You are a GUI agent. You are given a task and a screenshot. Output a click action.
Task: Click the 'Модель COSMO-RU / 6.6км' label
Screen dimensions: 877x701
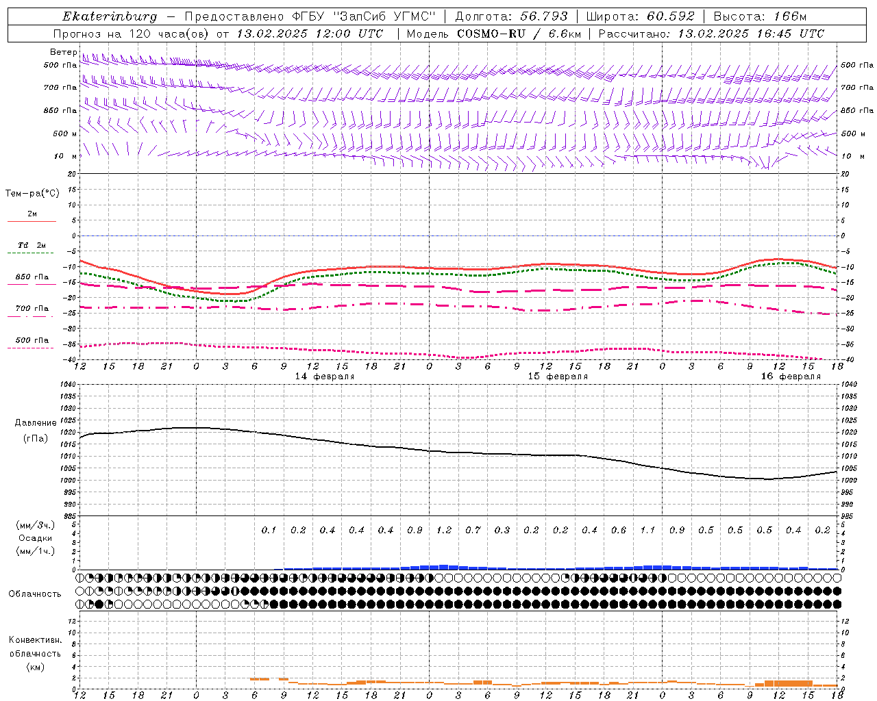(x=493, y=34)
